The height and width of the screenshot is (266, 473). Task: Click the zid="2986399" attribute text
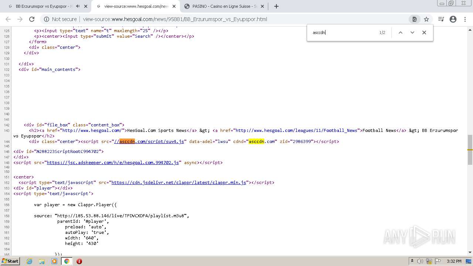(x=296, y=141)
